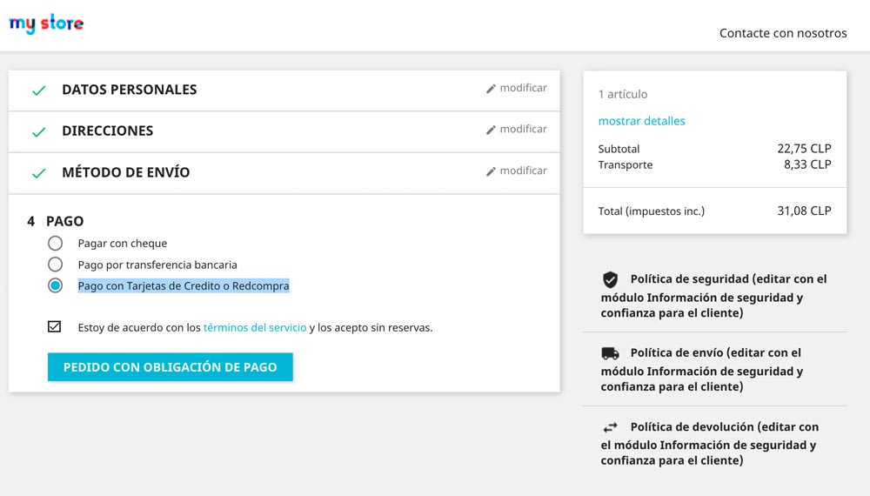Click the security policy shield icon
Viewport: 870px width, 496px height.
point(611,279)
